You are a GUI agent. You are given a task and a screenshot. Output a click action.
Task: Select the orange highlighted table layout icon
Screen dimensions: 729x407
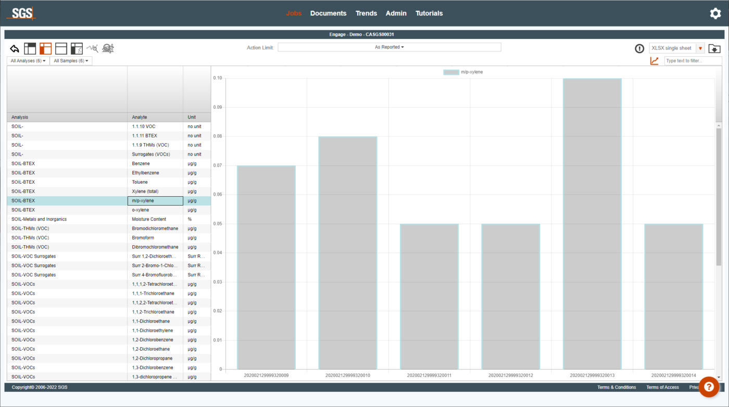[45, 48]
